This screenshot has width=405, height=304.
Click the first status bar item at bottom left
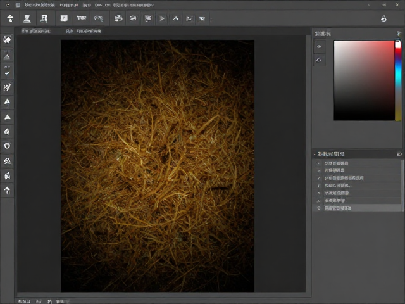(24, 301)
